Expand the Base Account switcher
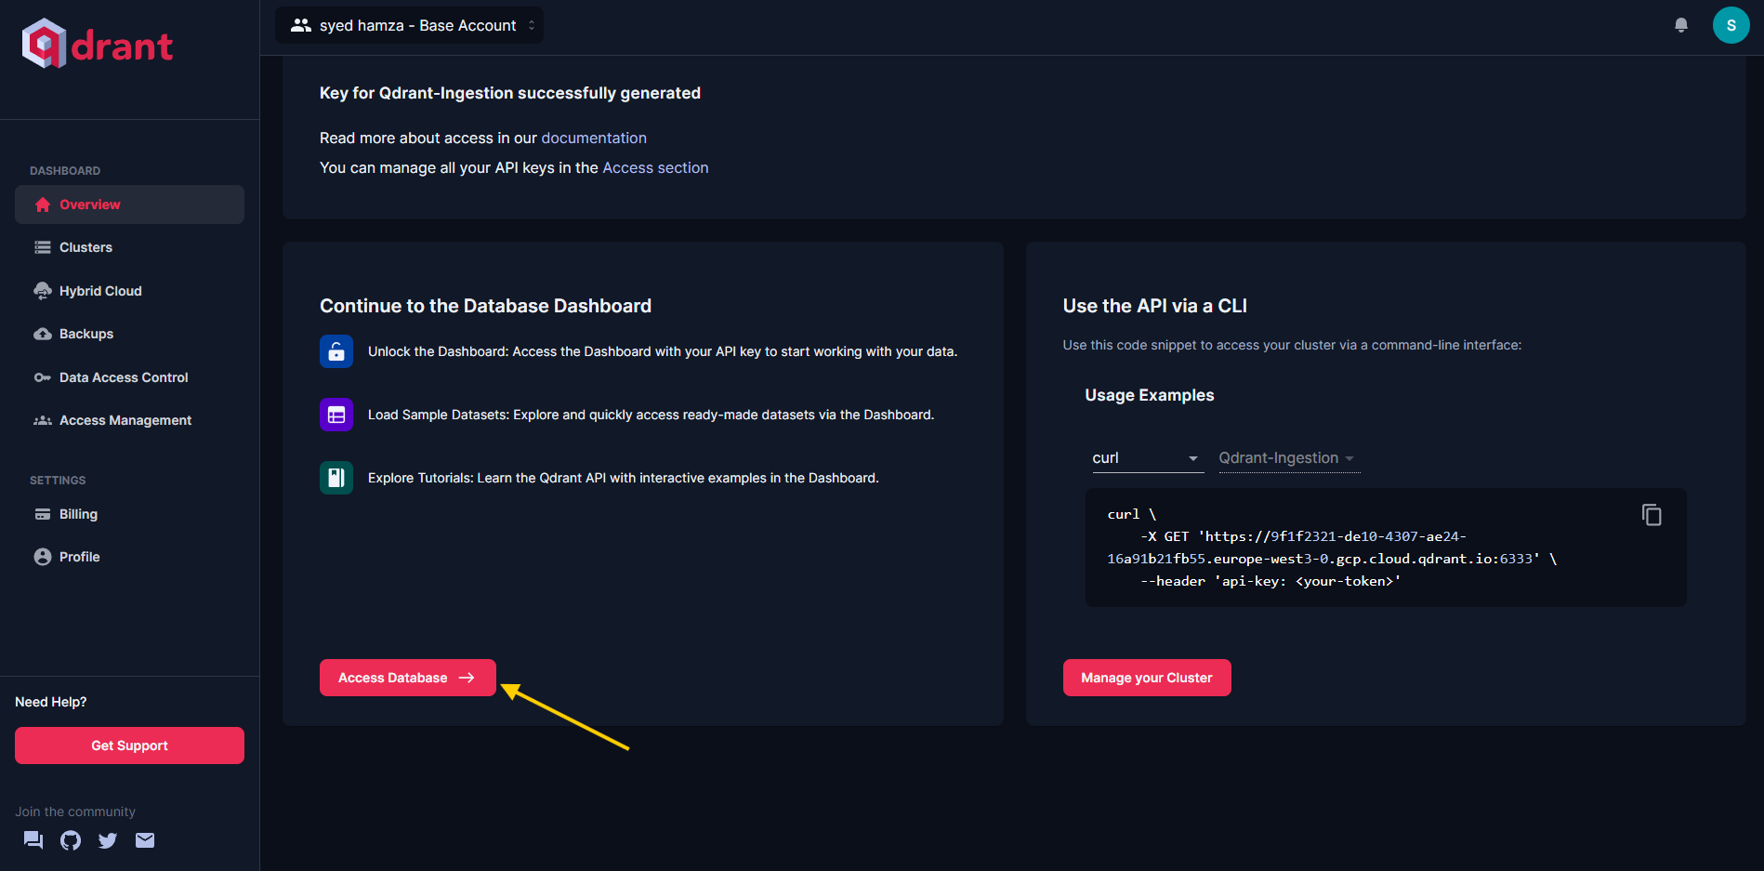The image size is (1764, 871). tap(409, 25)
